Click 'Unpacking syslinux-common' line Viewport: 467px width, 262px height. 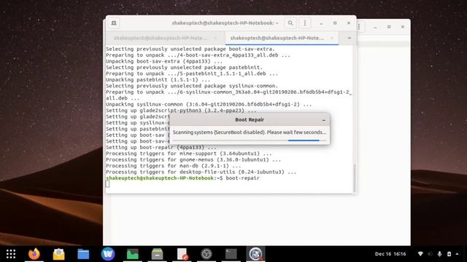point(209,104)
